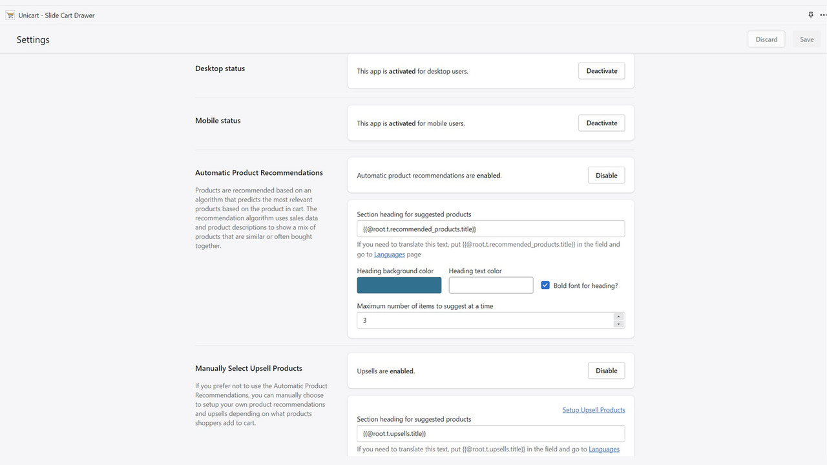Check Bold font for heading
The width and height of the screenshot is (827, 465).
545,284
